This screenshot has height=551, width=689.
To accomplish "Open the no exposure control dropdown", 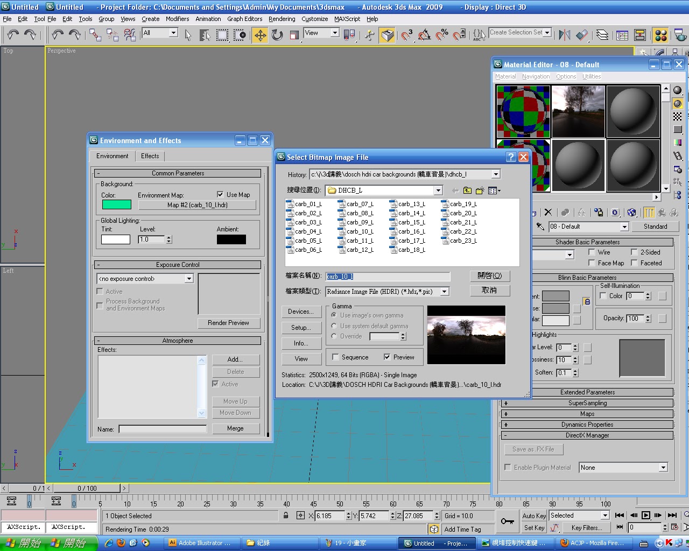I will (188, 279).
